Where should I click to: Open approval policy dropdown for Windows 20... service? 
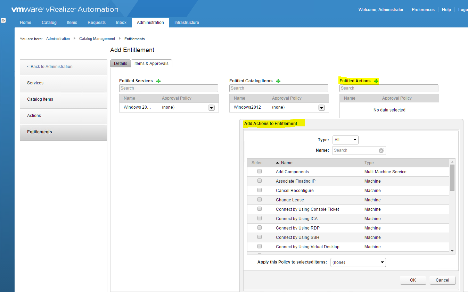pos(211,108)
